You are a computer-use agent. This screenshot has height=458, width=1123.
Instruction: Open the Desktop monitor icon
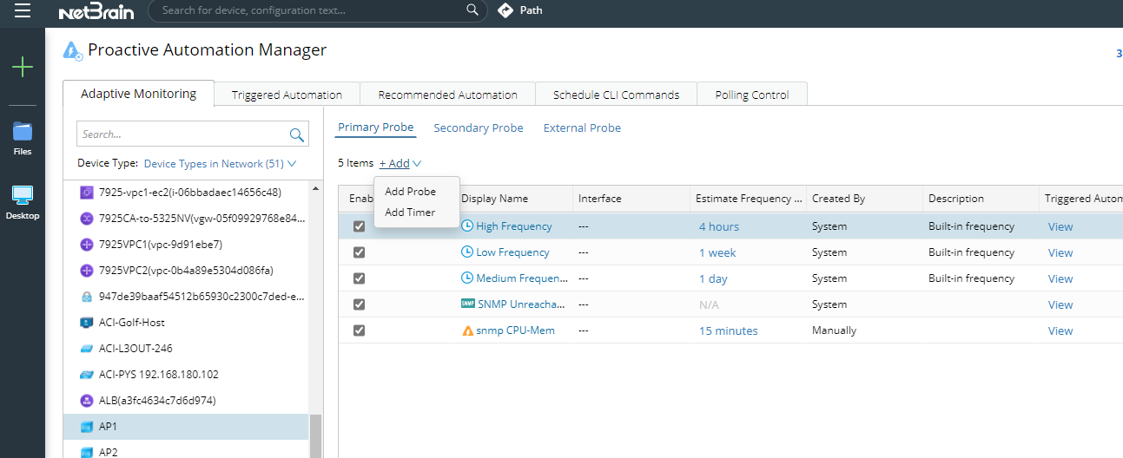(23, 196)
